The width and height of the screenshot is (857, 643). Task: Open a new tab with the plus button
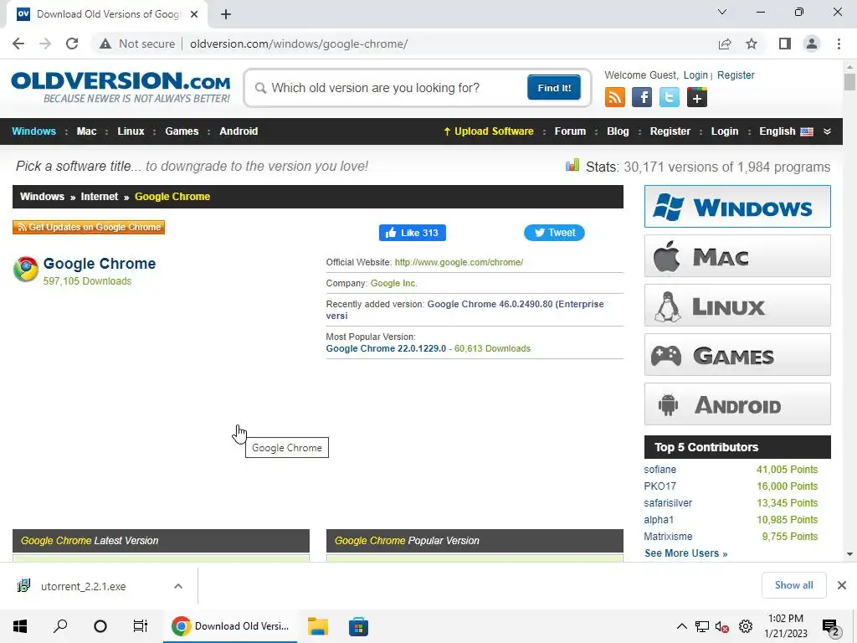click(x=226, y=14)
